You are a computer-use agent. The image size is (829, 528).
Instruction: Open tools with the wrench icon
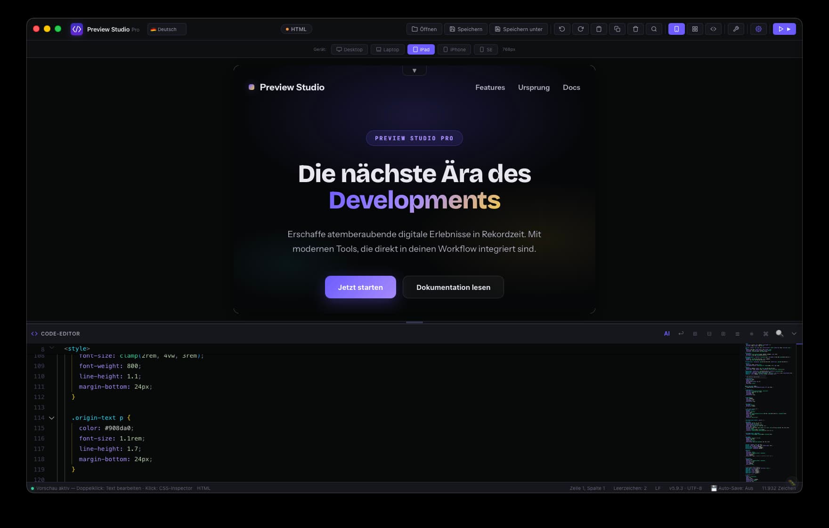coord(736,29)
